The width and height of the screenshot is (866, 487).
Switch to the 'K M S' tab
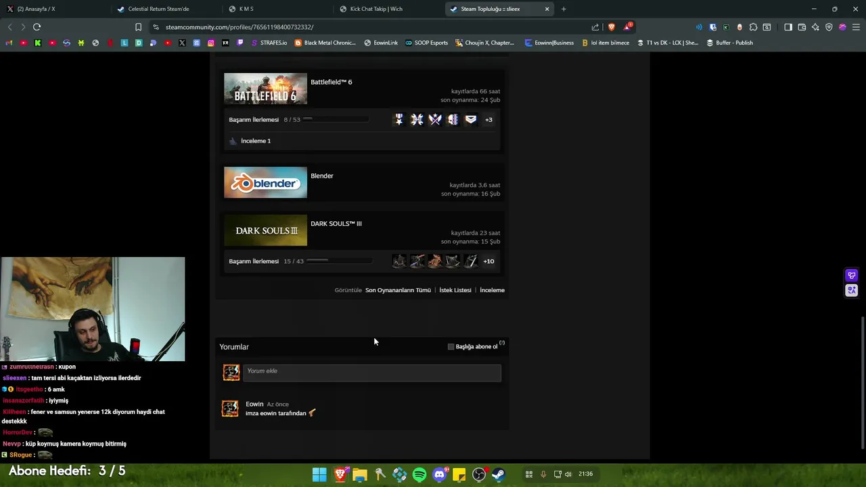[x=277, y=9]
